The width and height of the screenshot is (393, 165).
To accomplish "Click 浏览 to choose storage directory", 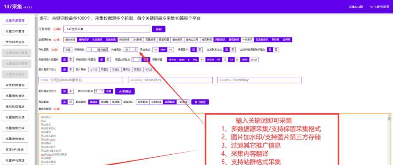I will pos(68,50).
